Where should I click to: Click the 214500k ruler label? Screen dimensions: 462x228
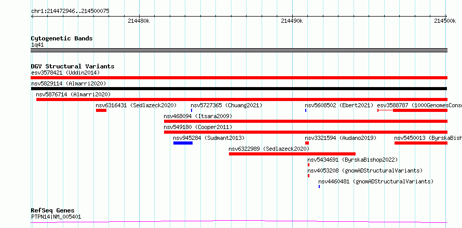(x=445, y=21)
